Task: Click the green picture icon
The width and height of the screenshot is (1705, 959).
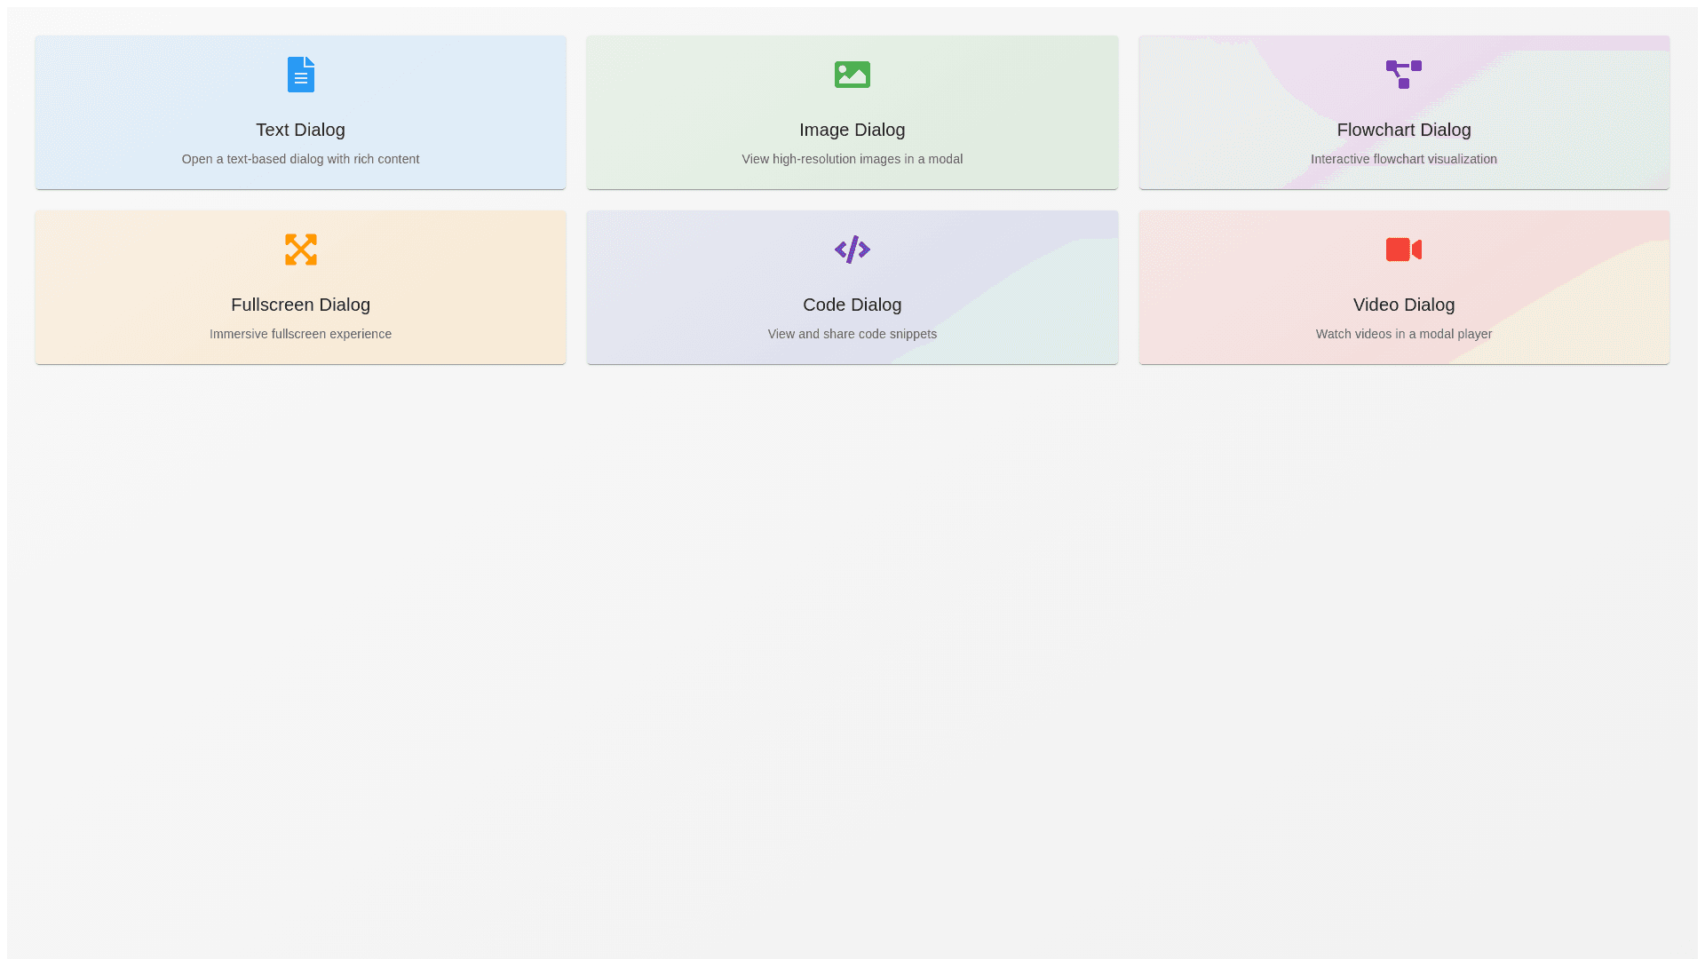Action: pos(852,75)
